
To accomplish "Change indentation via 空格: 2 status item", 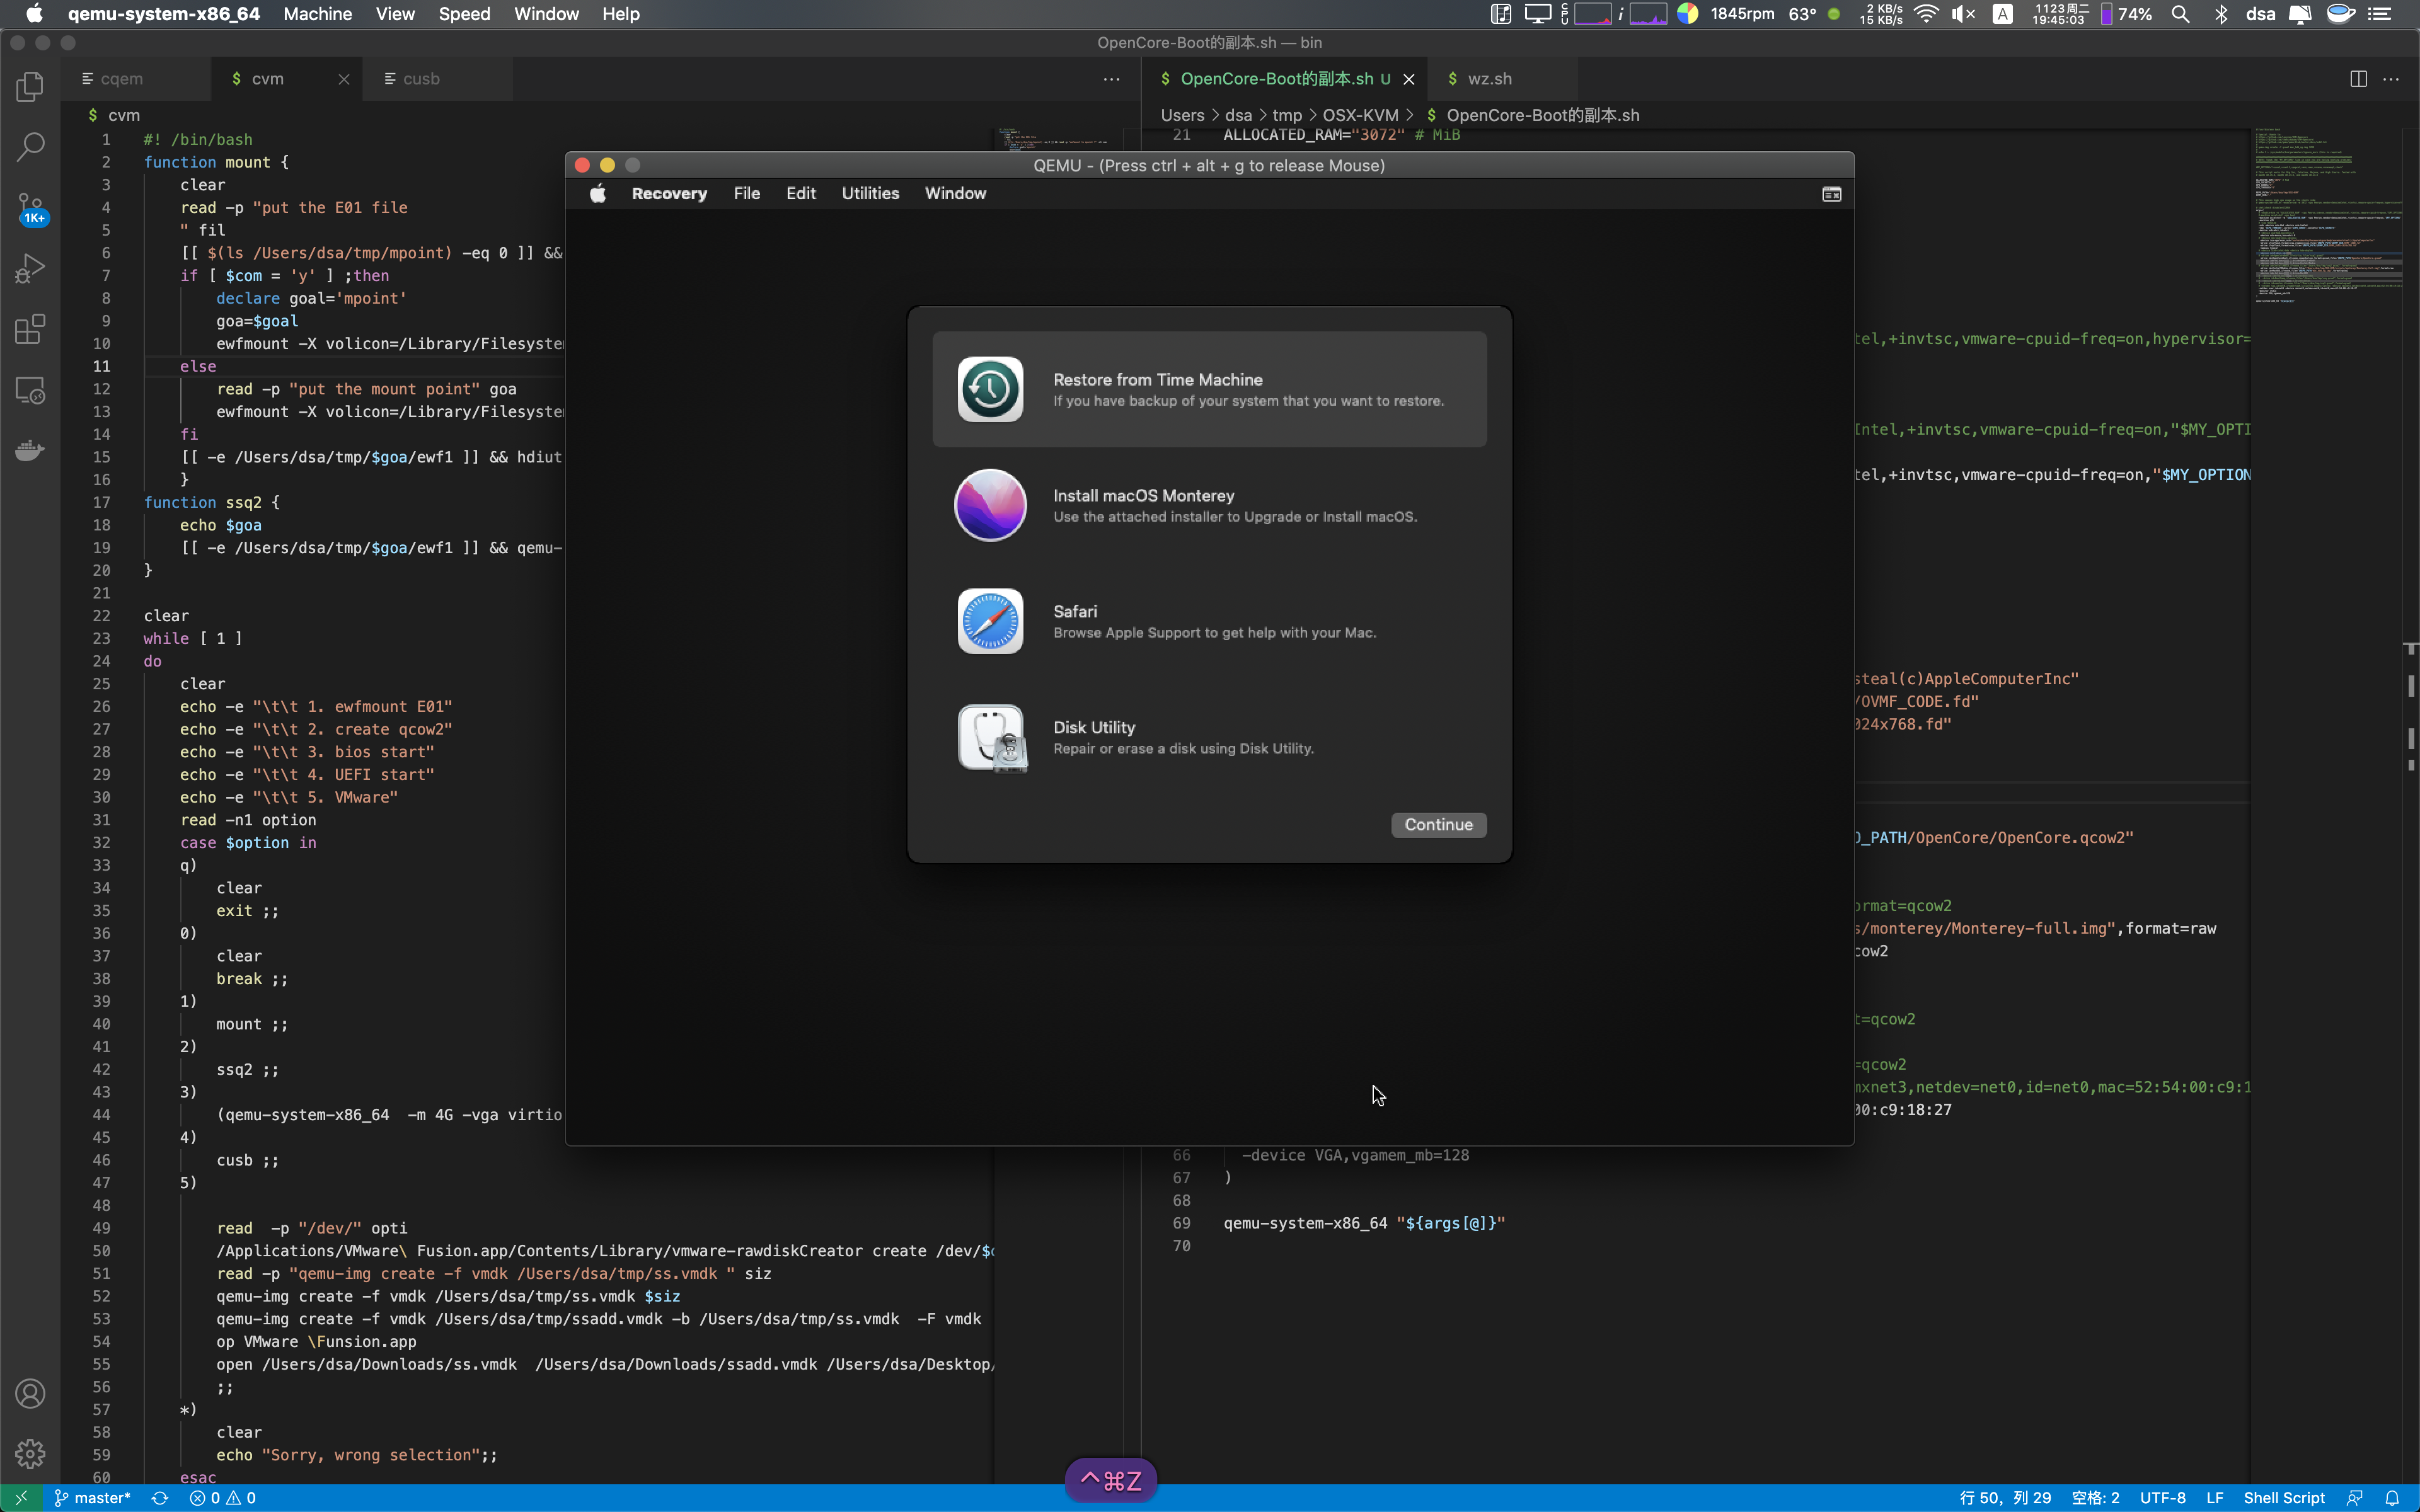I will click(x=2095, y=1497).
